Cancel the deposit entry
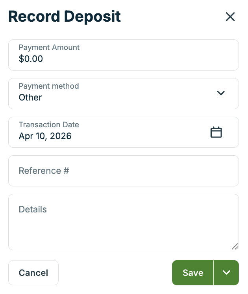The width and height of the screenshot is (248, 294). 33,273
